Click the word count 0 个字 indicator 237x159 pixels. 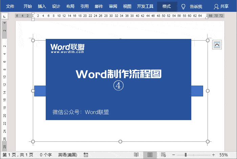(x=46, y=155)
